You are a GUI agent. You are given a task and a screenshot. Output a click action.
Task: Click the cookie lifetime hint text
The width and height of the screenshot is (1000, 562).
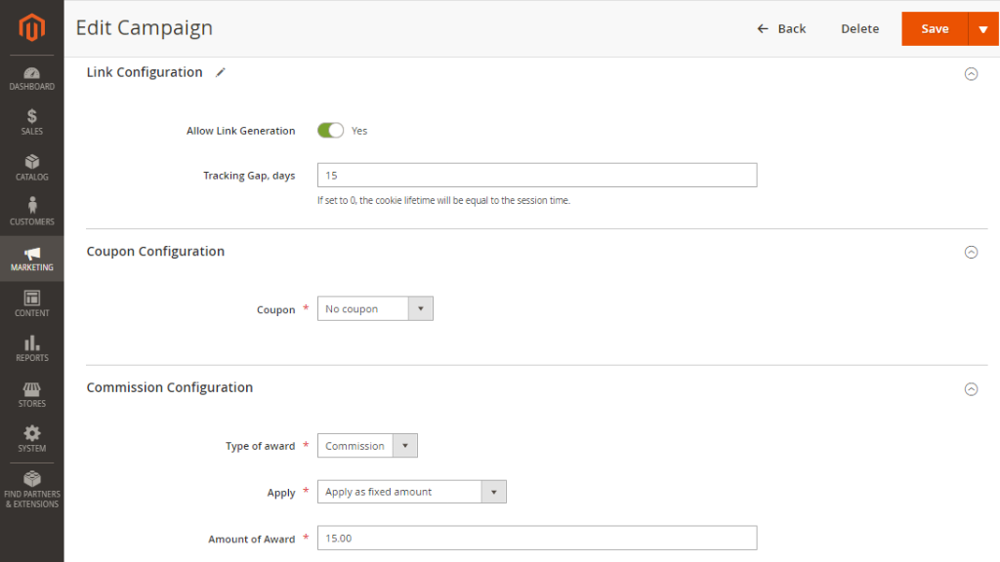click(444, 200)
